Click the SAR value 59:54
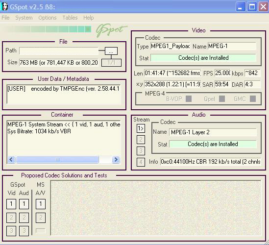Image resolution: width=269 pixels, height=245 pixels. click(222, 84)
